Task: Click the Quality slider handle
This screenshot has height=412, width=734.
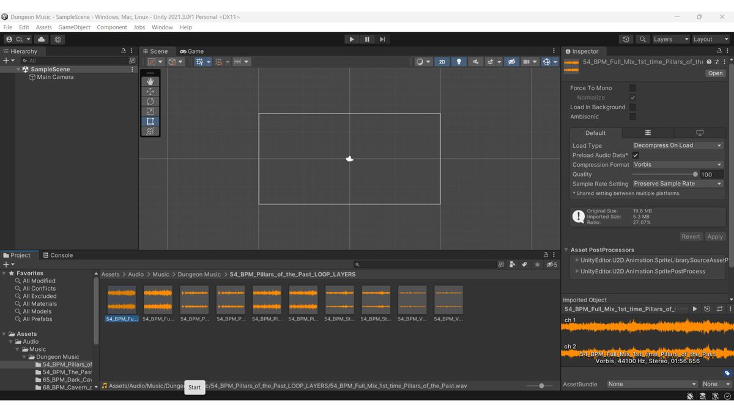Action: point(695,174)
